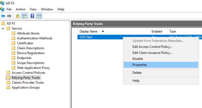Open the Action menu
202x108 pixels.
(21, 9)
